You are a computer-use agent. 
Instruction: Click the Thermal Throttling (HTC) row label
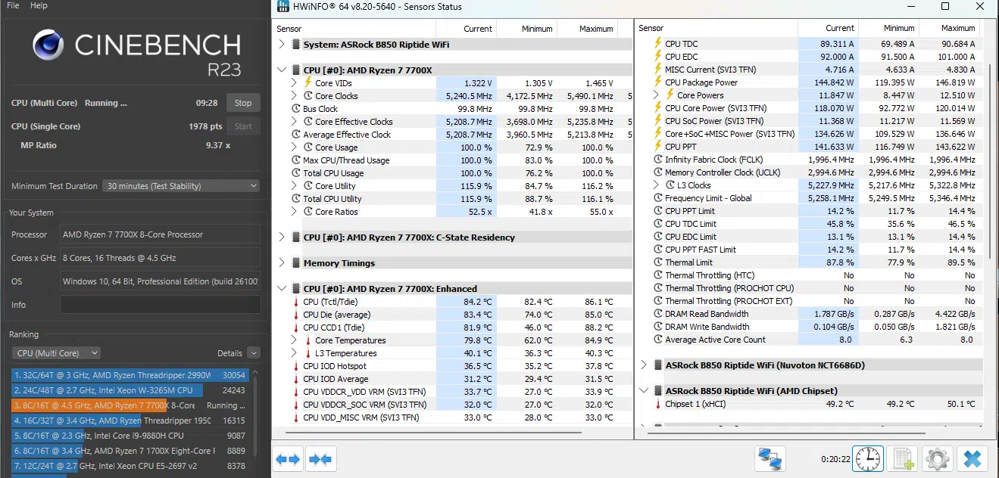click(709, 275)
